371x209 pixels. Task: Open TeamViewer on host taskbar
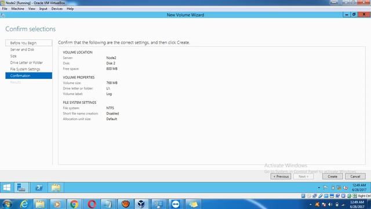click(x=176, y=204)
